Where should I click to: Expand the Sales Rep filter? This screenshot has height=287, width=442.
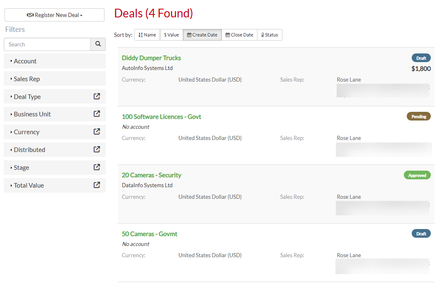(27, 79)
